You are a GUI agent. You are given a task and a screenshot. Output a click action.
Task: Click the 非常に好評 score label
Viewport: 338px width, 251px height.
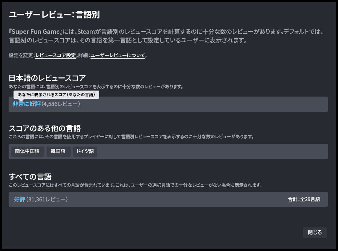point(26,104)
